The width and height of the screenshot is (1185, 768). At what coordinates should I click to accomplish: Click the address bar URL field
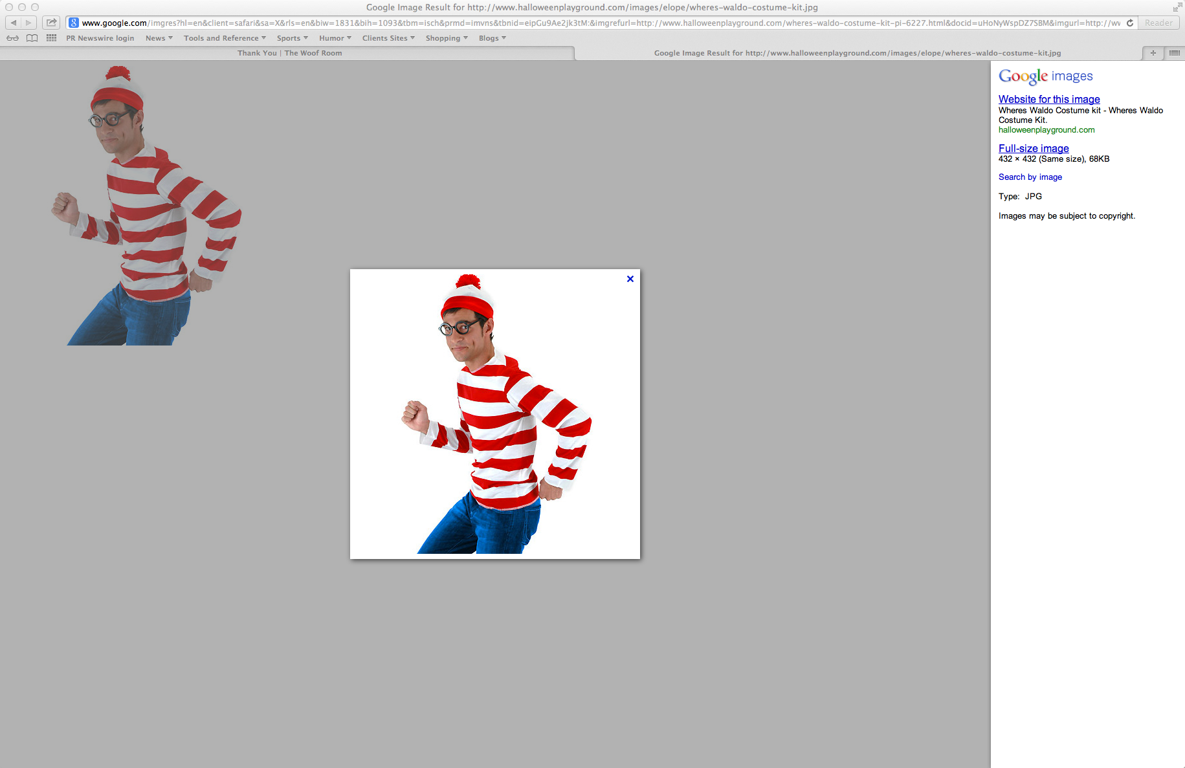click(x=602, y=23)
